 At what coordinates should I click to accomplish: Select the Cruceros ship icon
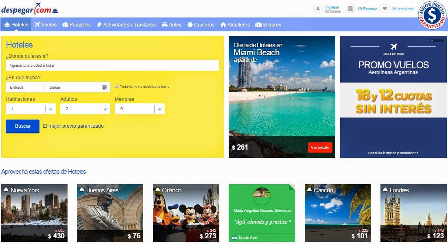pos(190,24)
